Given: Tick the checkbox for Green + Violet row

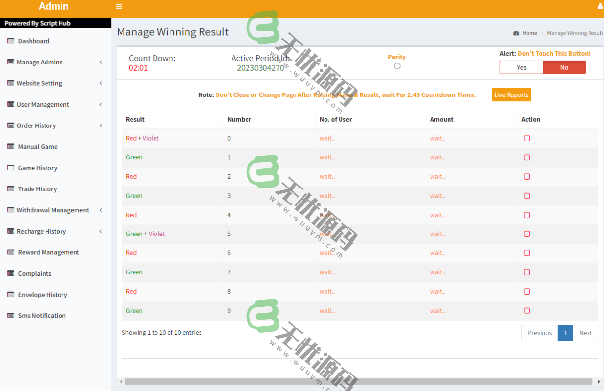Looking at the screenshot, I should 527,234.
